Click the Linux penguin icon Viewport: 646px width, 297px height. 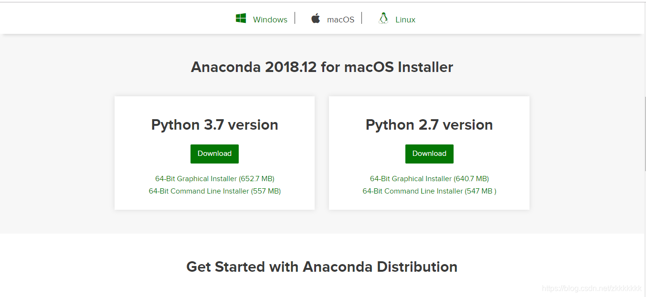[383, 18]
